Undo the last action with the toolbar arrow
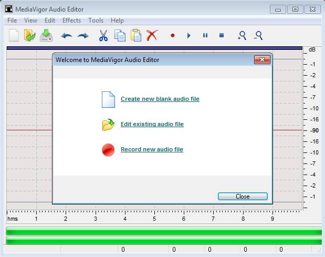 click(x=67, y=36)
